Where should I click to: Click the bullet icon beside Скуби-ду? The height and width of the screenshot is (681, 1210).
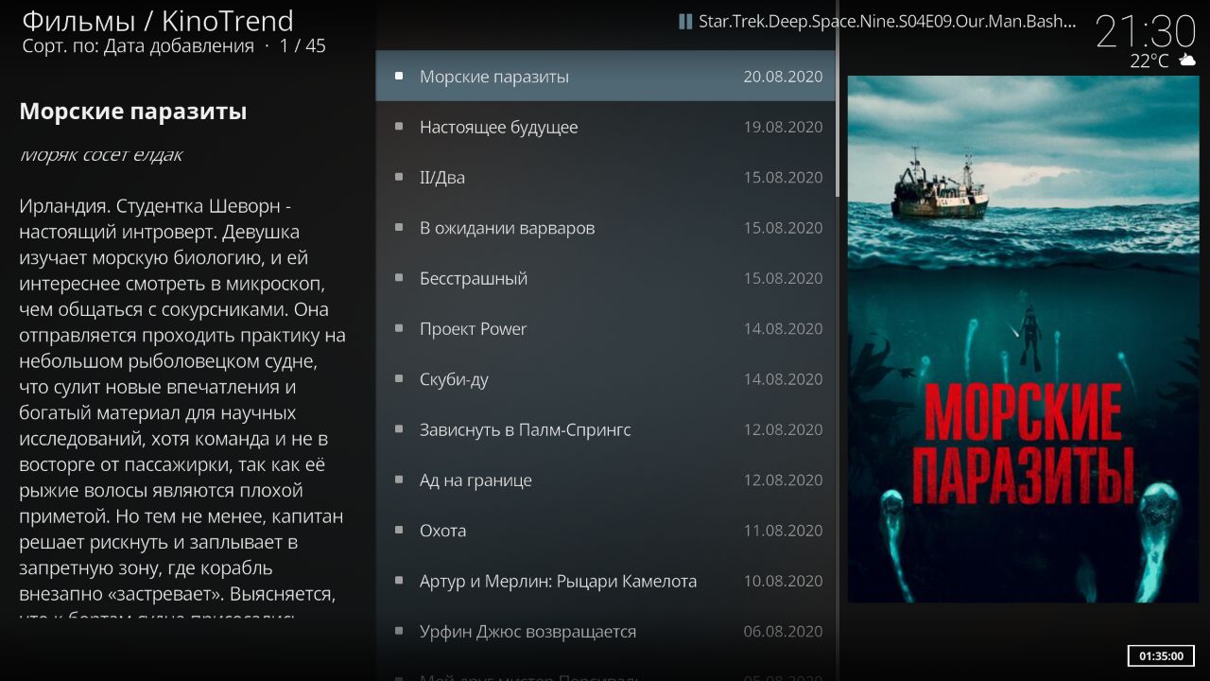tap(399, 378)
